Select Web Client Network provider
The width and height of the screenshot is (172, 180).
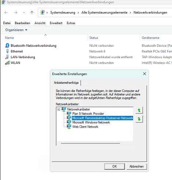[85, 127]
